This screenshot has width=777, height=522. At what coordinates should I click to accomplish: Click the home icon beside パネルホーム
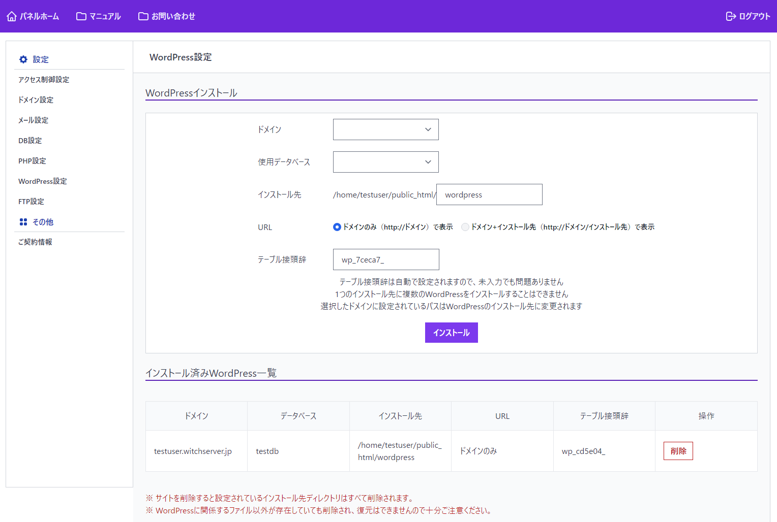click(12, 16)
